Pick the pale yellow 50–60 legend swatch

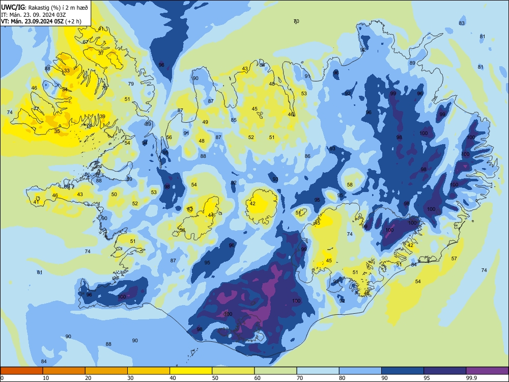point(233,371)
